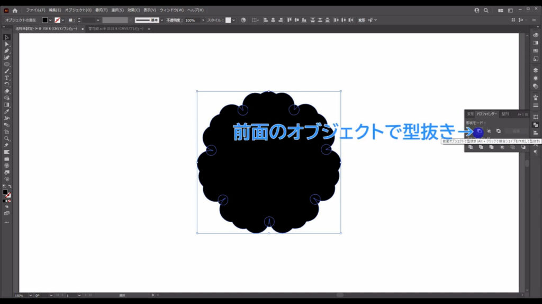
Task: Select the Direct Selection tool
Action: (7, 44)
